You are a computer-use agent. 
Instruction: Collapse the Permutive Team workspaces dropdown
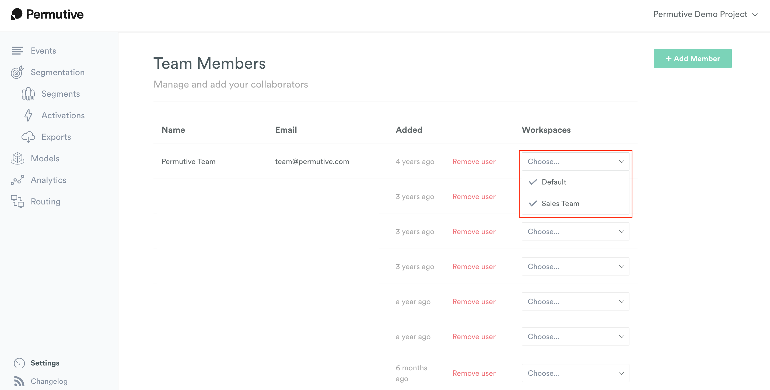[x=575, y=162]
